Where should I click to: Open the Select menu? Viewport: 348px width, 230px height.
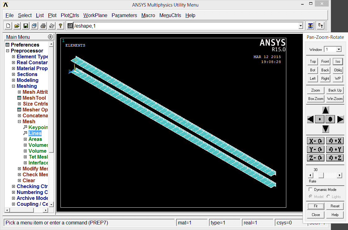click(25, 15)
